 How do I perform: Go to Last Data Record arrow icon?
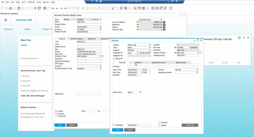coord(65,8)
